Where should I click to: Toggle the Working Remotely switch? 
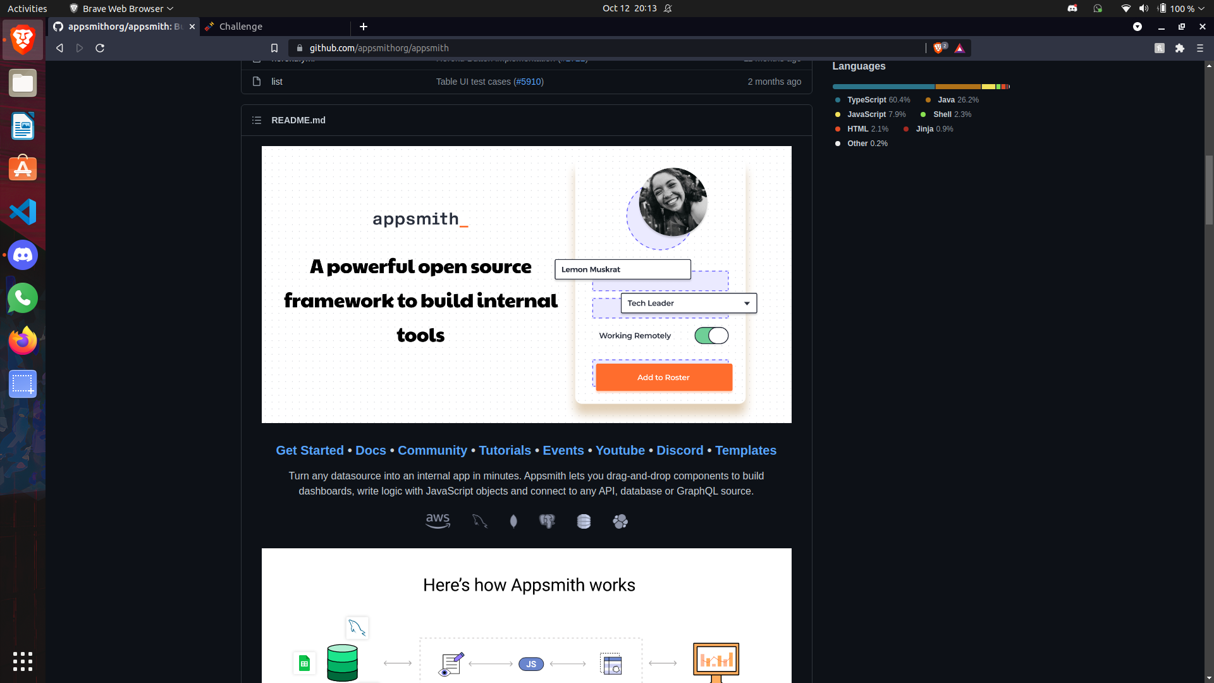coord(711,336)
